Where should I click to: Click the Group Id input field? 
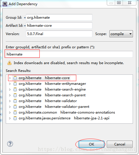[x=59, y=17]
